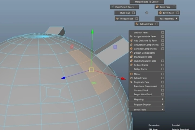Click the extruded box on sphere top
Image resolution: width=195 pixels, height=130 pixels.
56,31
